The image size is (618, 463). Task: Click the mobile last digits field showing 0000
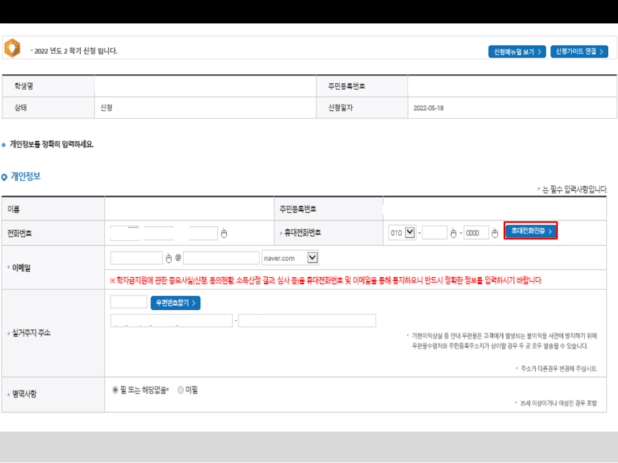tap(476, 233)
